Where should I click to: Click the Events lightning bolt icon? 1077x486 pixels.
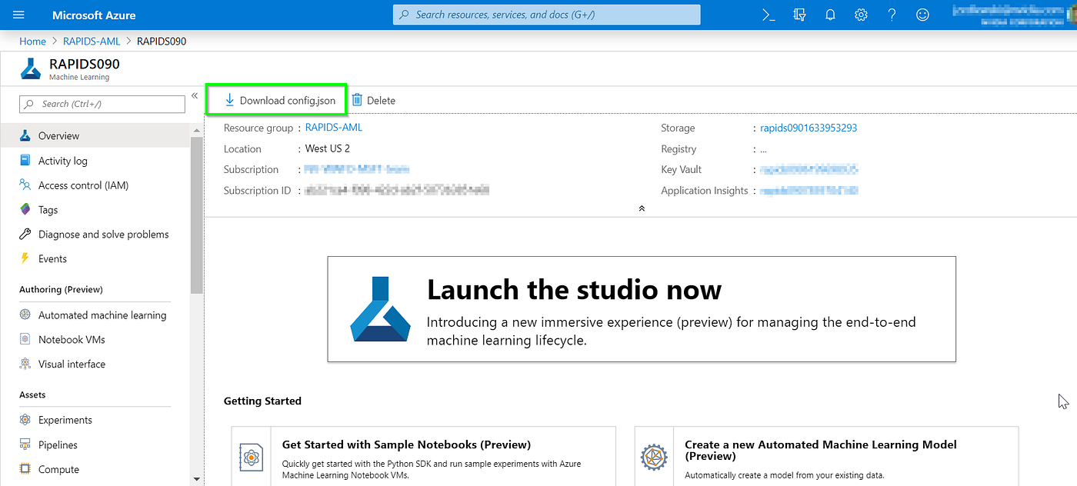(25, 258)
